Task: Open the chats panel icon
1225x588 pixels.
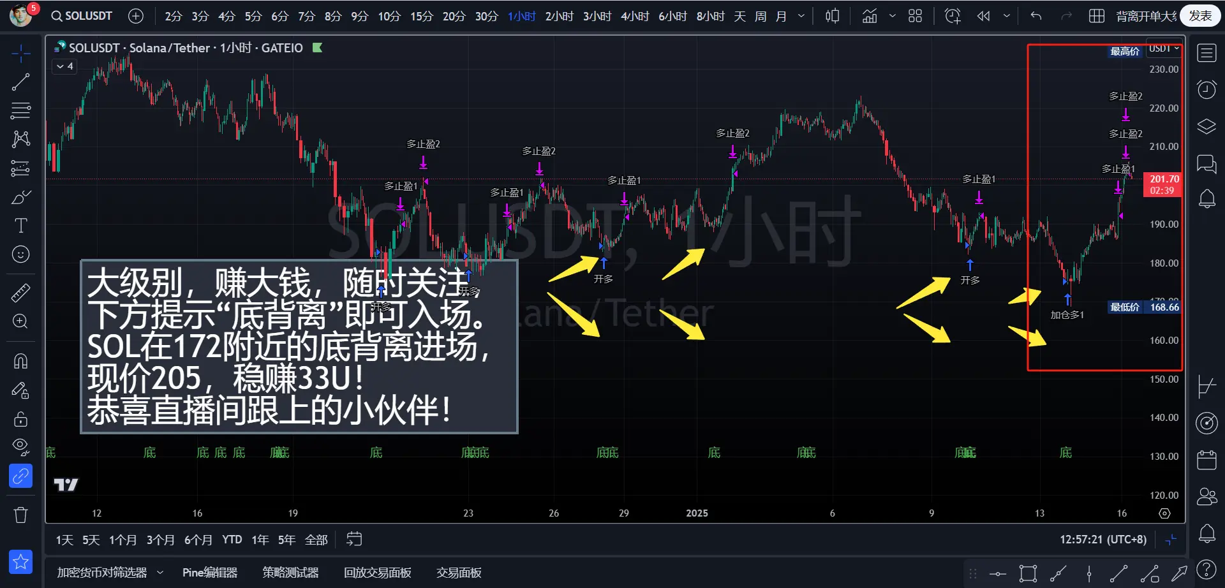Action: point(1206,164)
